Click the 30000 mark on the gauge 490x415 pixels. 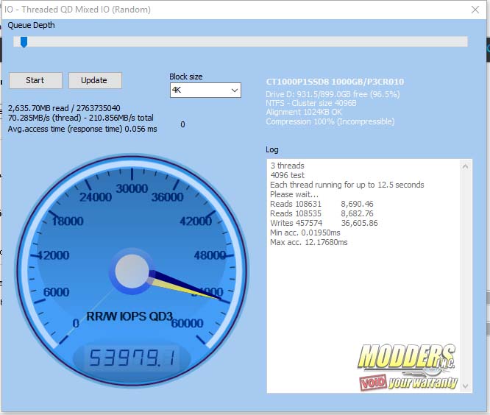(x=132, y=188)
